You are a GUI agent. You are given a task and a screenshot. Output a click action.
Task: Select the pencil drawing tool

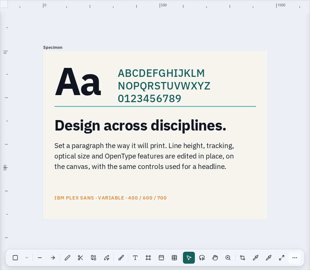pyautogui.click(x=67, y=258)
